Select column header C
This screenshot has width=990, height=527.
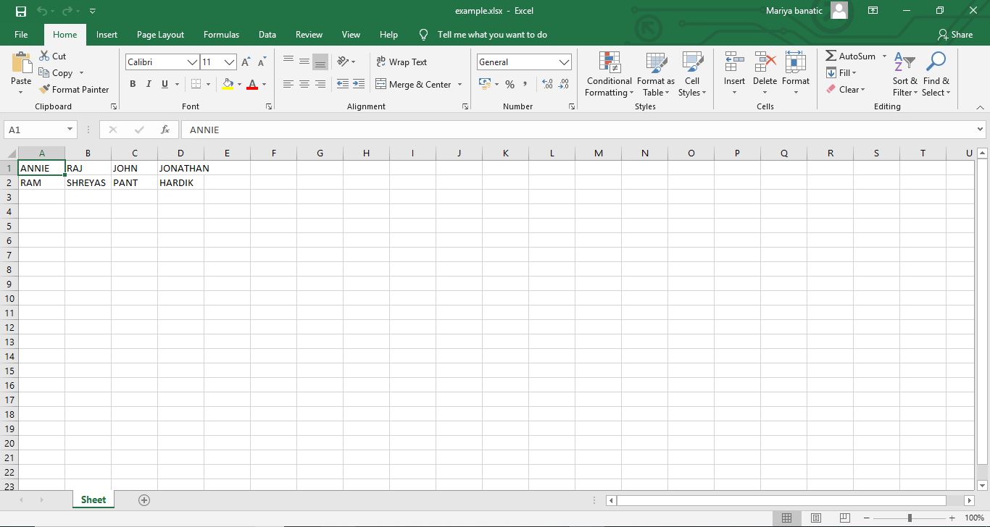click(x=134, y=153)
